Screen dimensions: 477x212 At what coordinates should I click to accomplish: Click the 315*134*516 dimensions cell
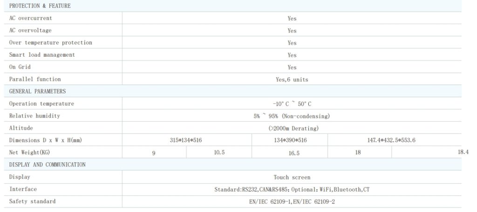(x=185, y=140)
